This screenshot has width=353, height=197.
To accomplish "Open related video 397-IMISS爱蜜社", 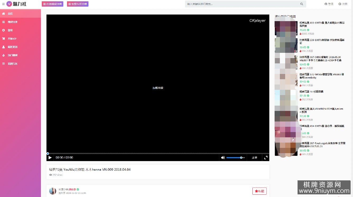I will point(320,59).
